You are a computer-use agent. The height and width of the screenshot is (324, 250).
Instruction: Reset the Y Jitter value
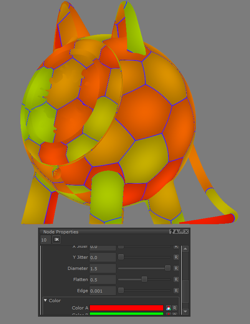point(176,257)
